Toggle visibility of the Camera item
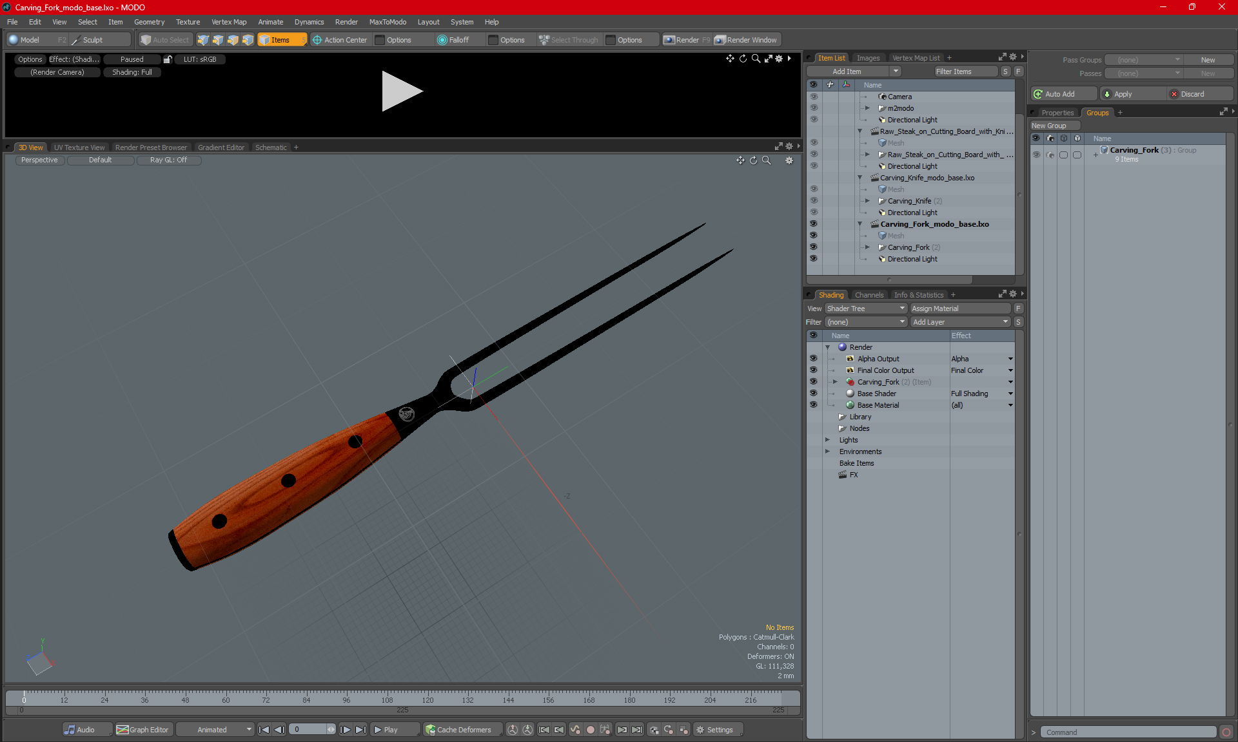1238x742 pixels. pyautogui.click(x=814, y=97)
